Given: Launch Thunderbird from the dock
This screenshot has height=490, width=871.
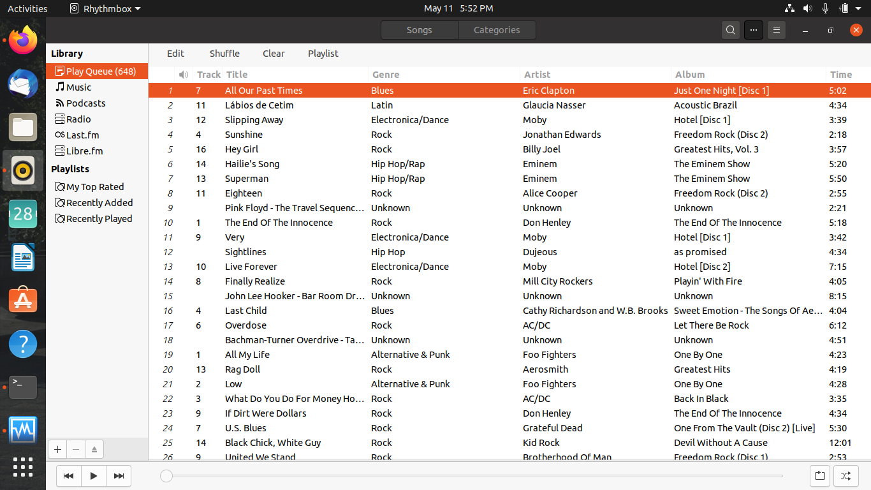Looking at the screenshot, I should (23, 84).
